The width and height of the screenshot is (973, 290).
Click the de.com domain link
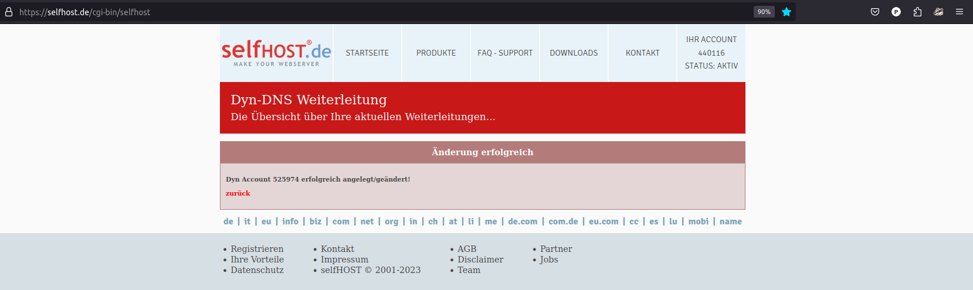coord(523,221)
